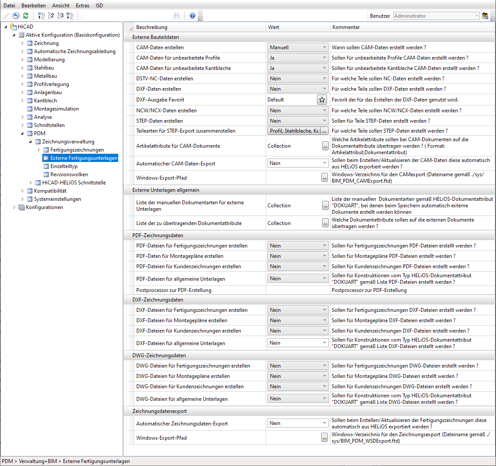Expand tree to level 3 icon

tap(60, 16)
